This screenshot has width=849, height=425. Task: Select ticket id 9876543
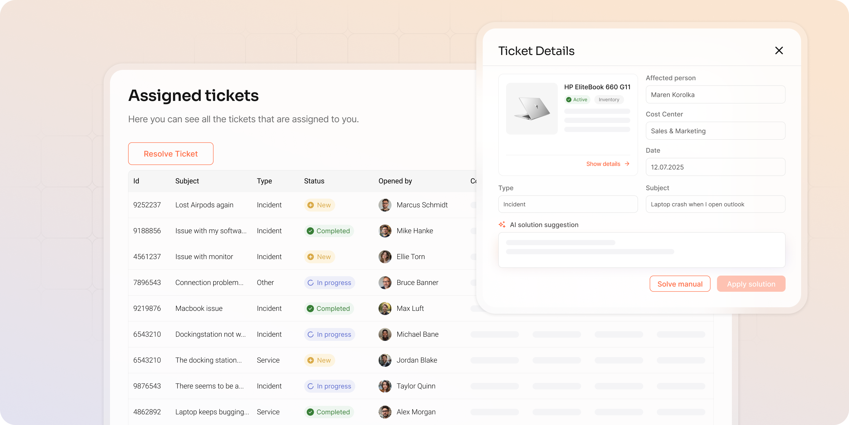point(147,386)
